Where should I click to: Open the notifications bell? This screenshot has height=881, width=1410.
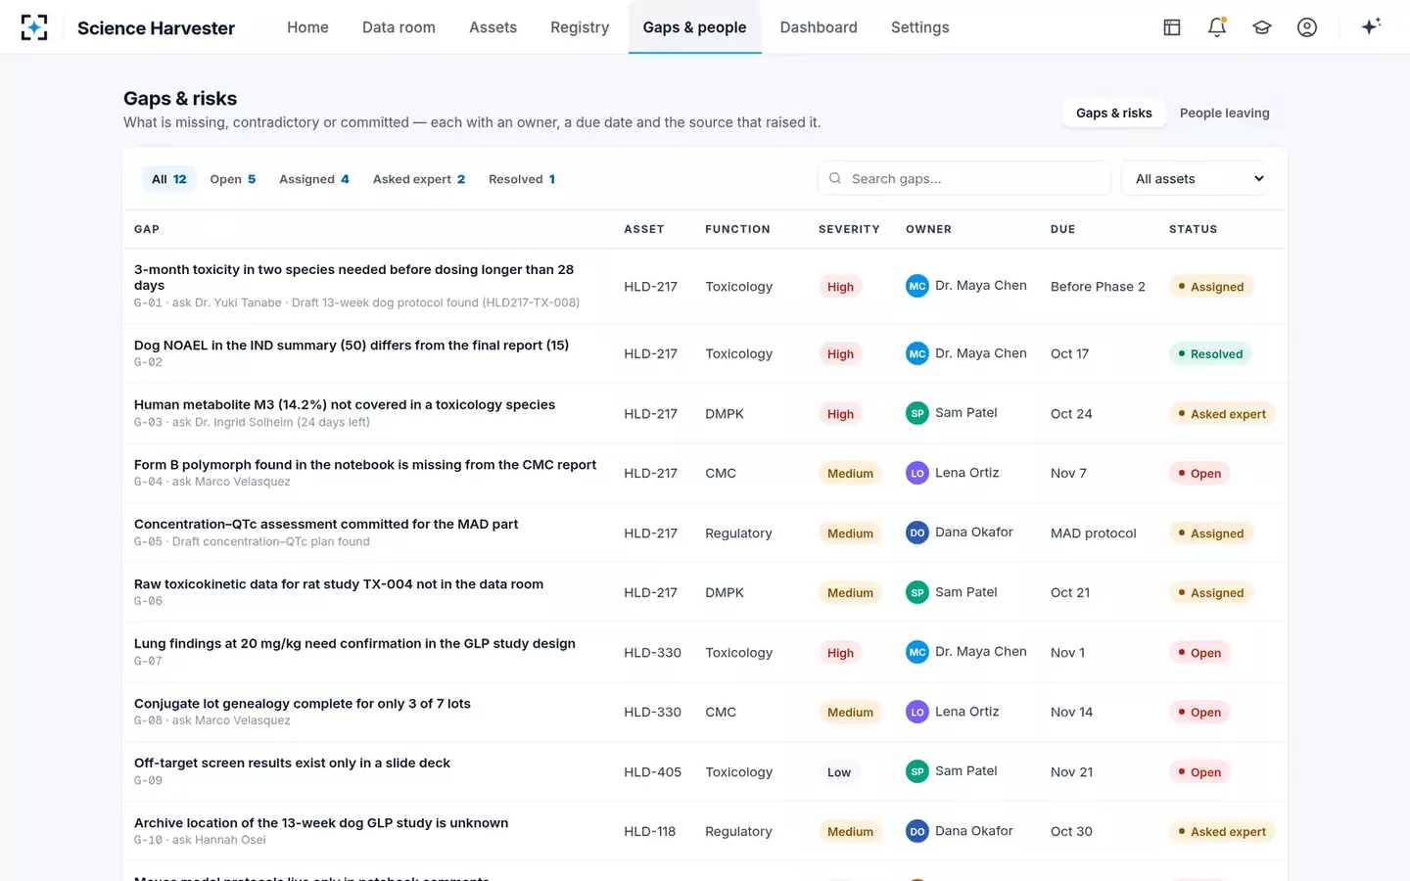click(1217, 27)
